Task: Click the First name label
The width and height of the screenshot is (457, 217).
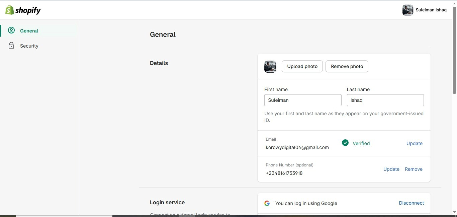Action: pos(276,89)
